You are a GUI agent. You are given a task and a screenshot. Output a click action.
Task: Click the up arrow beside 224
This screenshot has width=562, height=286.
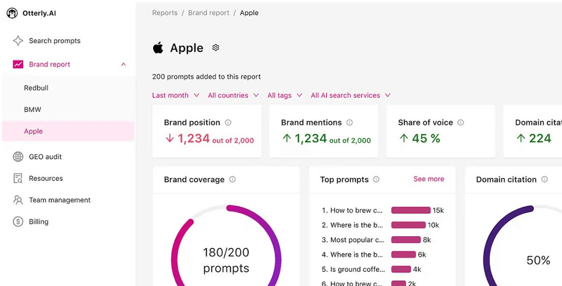521,138
